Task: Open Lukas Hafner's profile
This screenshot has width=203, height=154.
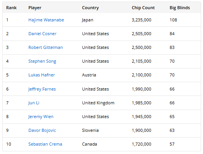Action: tap(41, 75)
